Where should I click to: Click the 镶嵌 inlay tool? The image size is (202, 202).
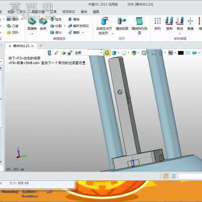tap(74, 32)
